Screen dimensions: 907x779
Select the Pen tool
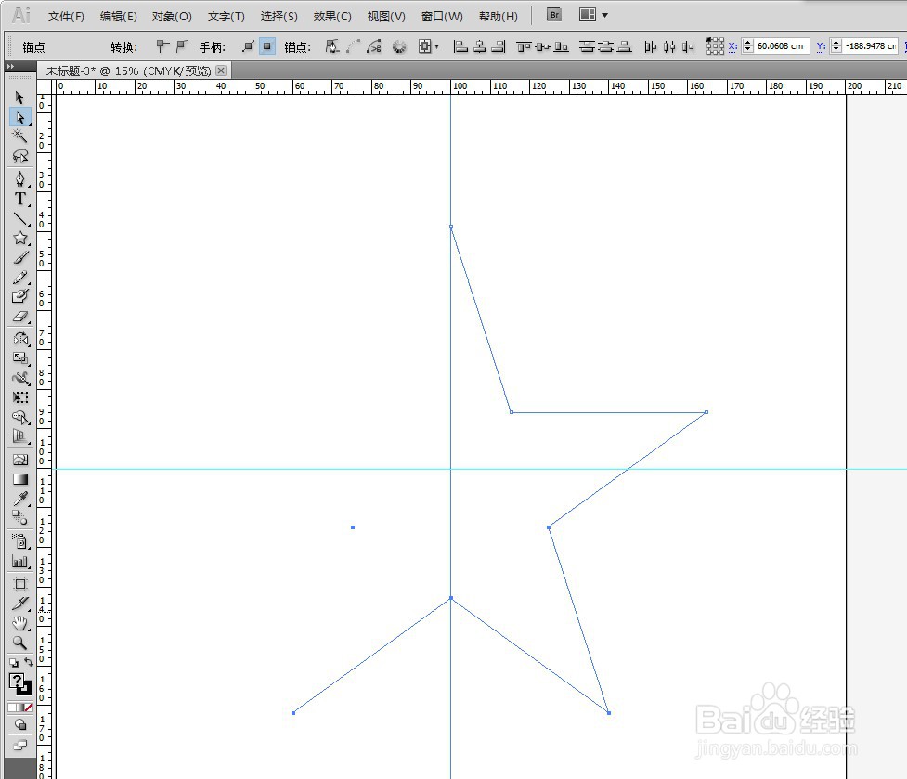point(20,178)
